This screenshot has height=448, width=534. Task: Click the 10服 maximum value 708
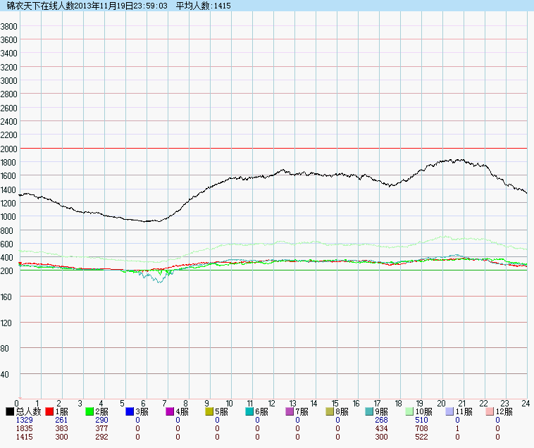[x=421, y=428]
